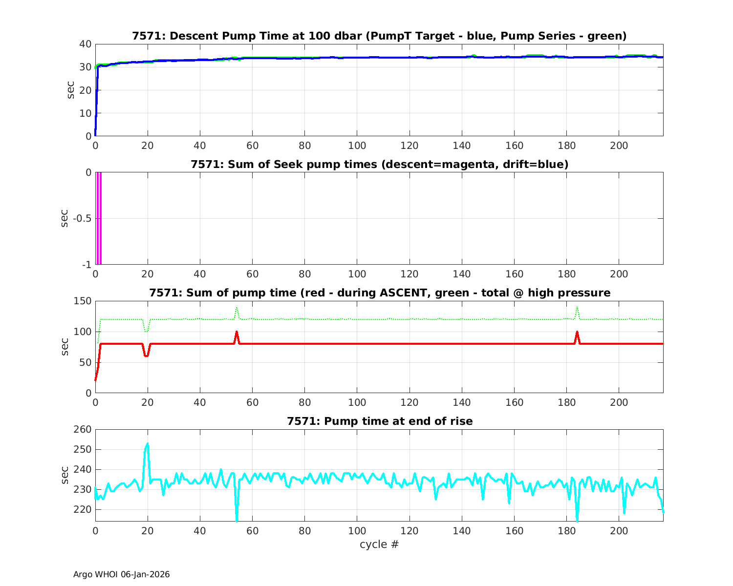Click the red line peak near cycle 54
Viewport: 733px width, 586px height.
pyautogui.click(x=237, y=332)
